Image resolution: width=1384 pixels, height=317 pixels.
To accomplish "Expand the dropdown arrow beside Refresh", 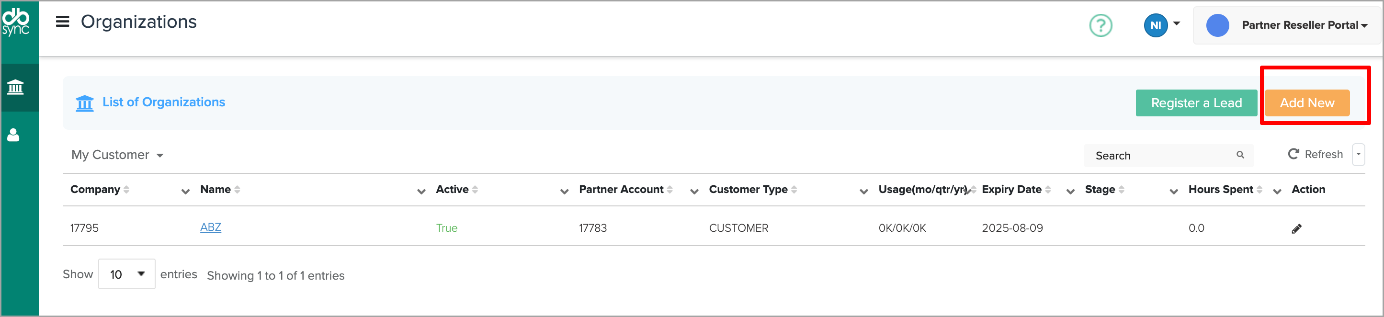I will 1358,155.
